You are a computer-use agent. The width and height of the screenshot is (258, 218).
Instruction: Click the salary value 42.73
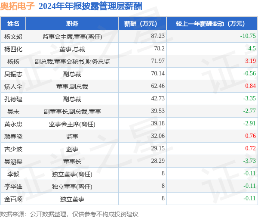[158, 98]
